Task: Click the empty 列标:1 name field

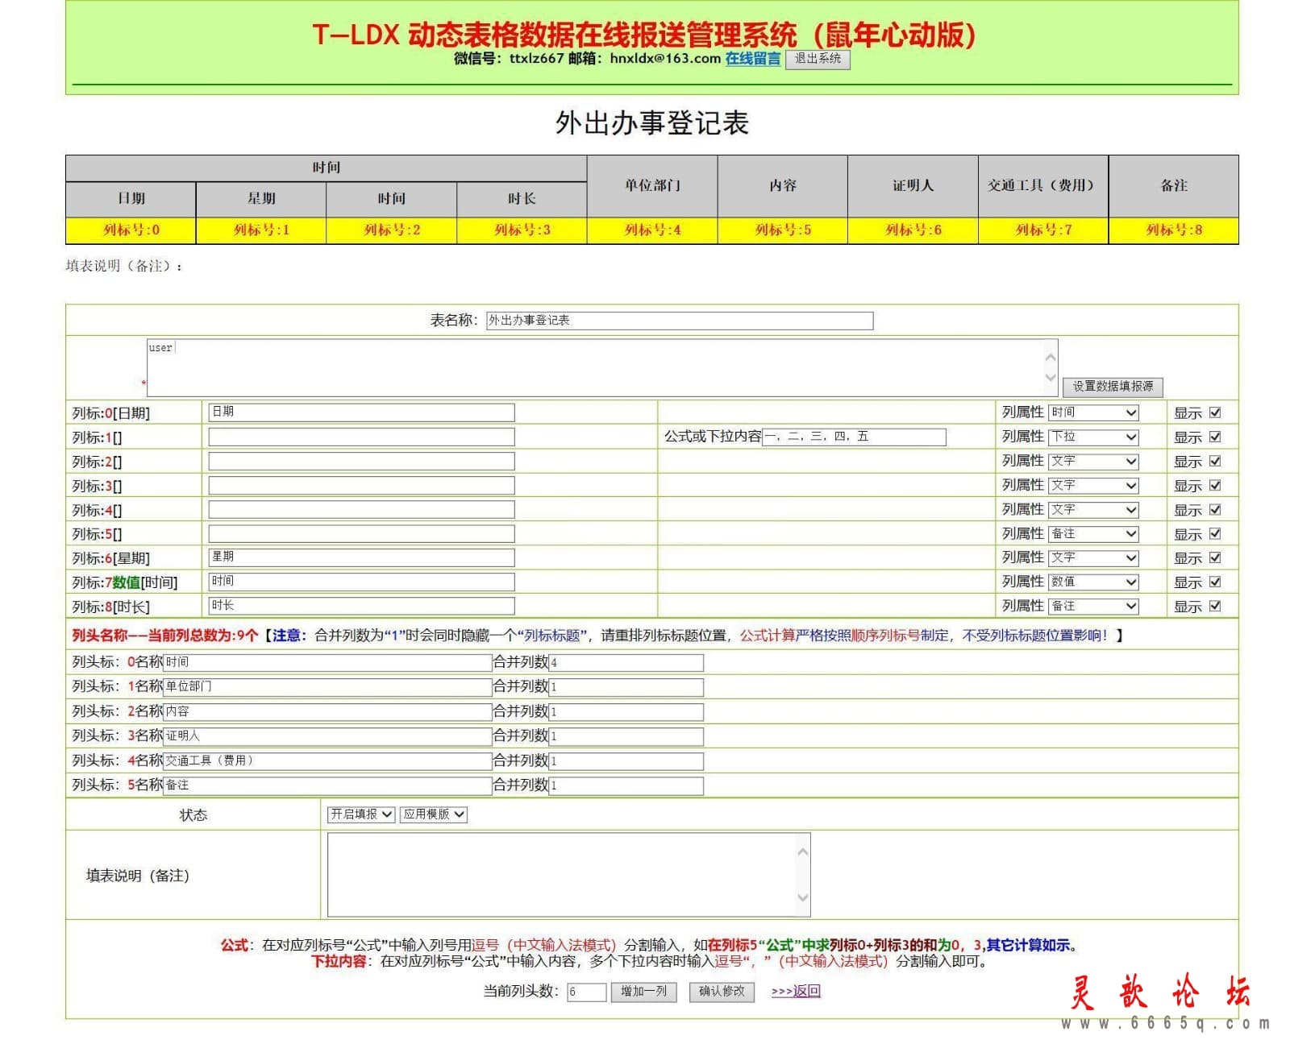Action: tap(361, 437)
